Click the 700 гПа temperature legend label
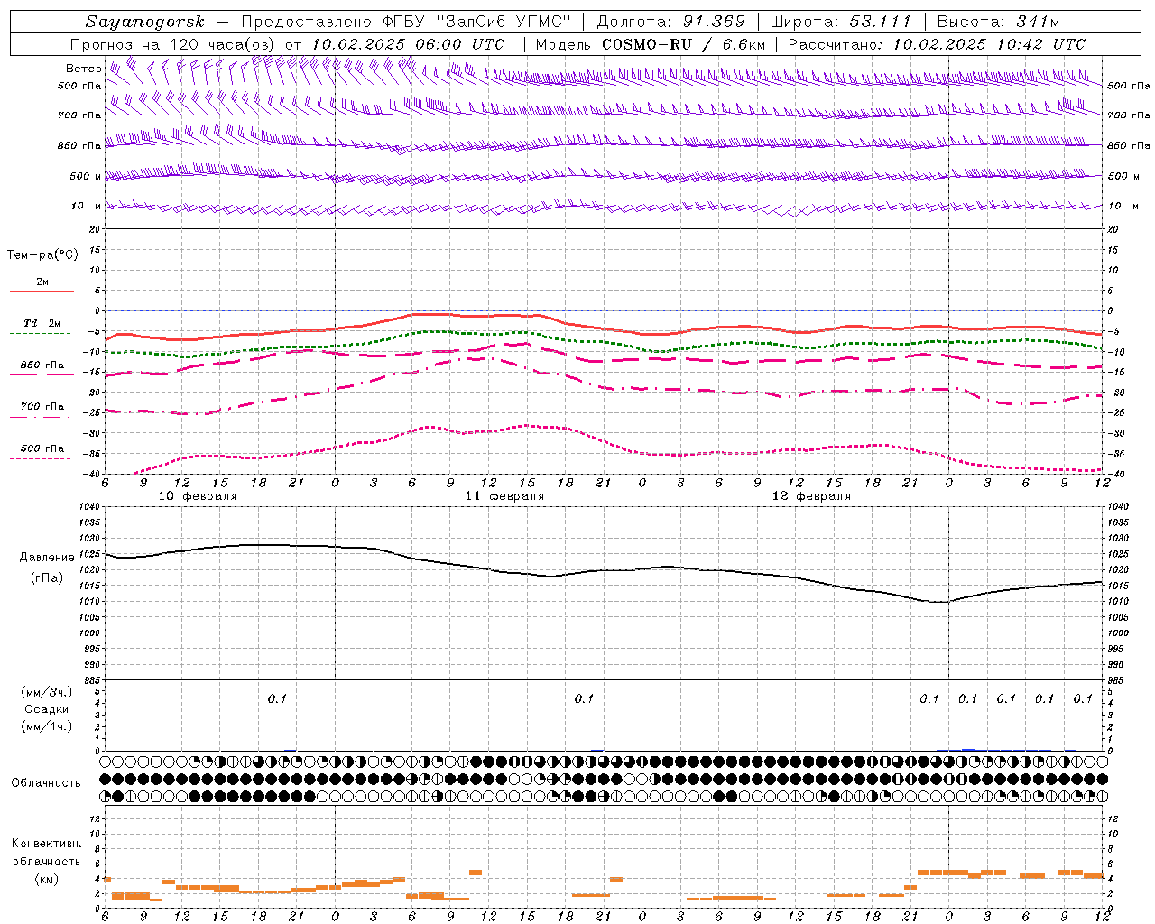1155x924 pixels. pos(42,407)
